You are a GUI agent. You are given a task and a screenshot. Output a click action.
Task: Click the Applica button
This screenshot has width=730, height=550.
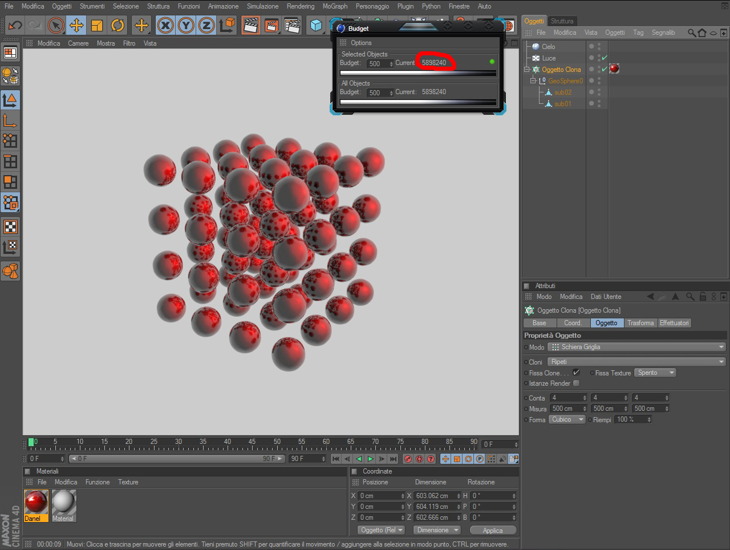[493, 530]
